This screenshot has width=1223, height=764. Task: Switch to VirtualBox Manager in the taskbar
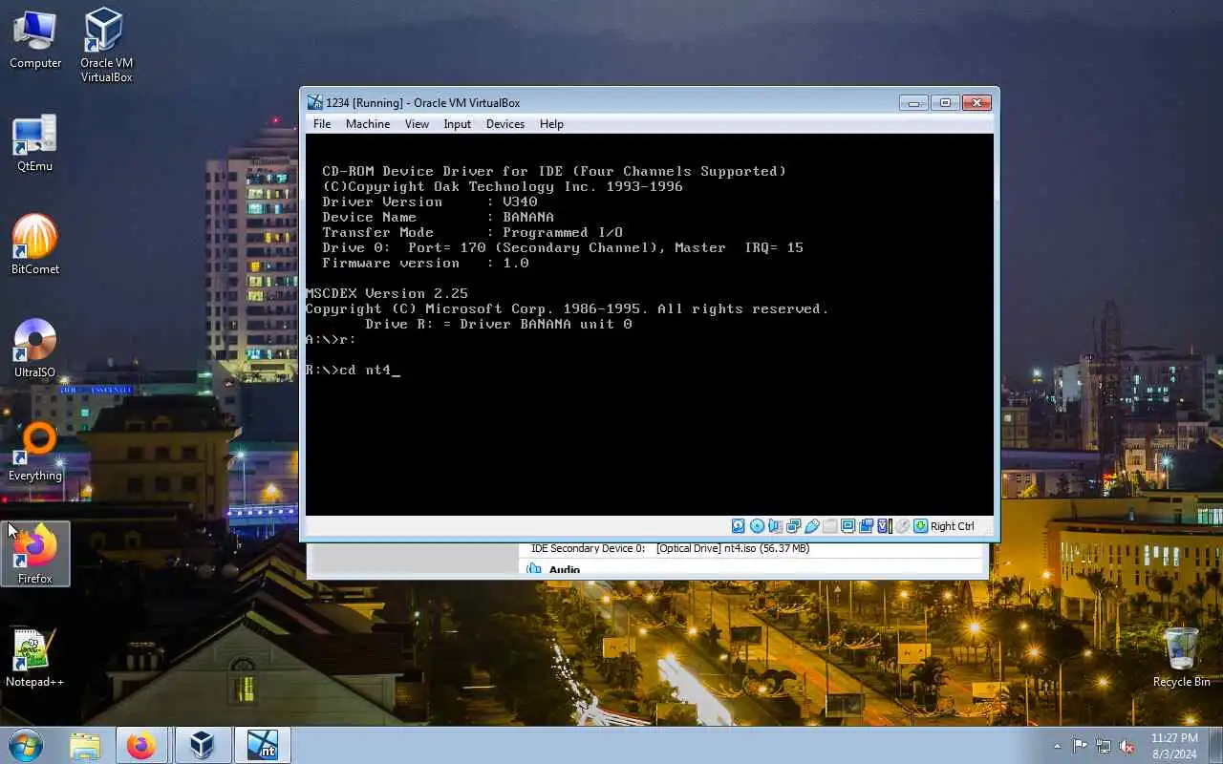[202, 745]
